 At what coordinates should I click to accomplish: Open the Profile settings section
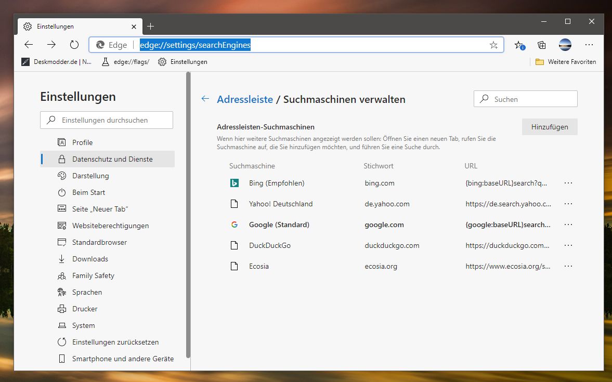pos(107,142)
